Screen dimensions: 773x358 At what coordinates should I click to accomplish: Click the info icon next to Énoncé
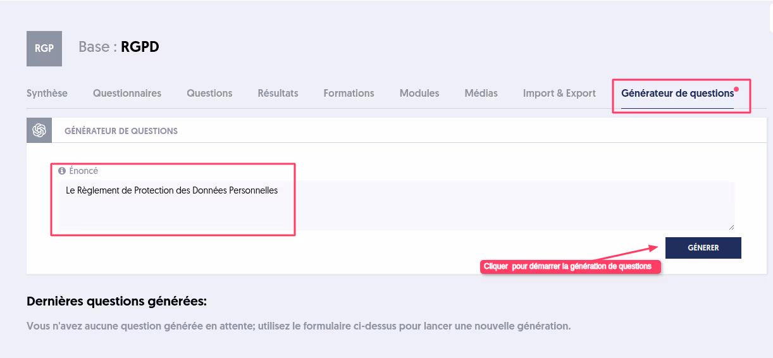point(62,171)
